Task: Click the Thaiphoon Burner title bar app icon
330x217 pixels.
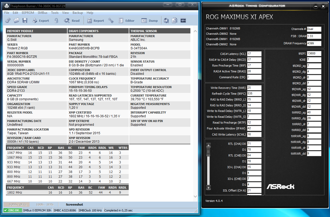Action: pyautogui.click(x=6, y=6)
